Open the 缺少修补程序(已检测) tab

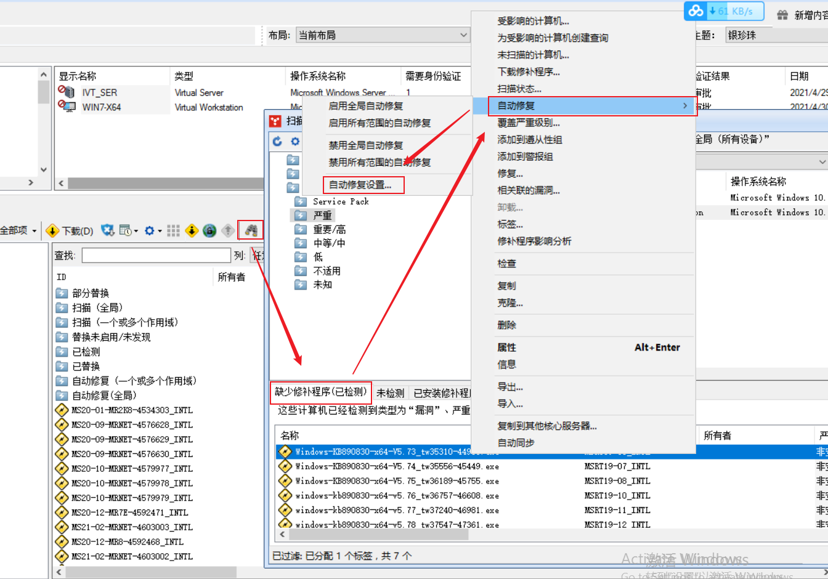pos(320,392)
